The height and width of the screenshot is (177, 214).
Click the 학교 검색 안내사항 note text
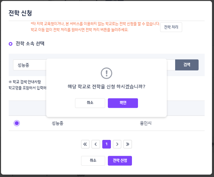point(23,82)
